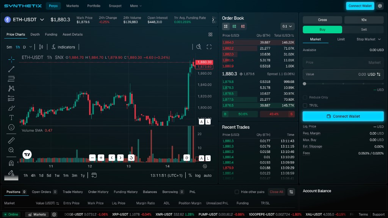
Task: Select the crosshair cursor tool
Action: click(11, 59)
